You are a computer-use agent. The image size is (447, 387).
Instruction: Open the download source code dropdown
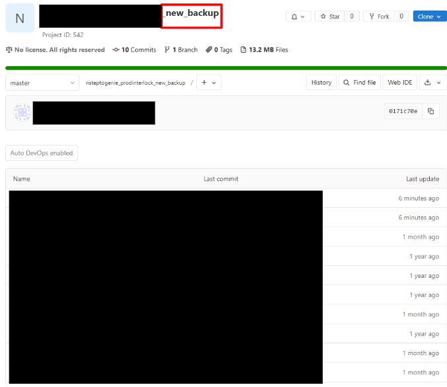pyautogui.click(x=432, y=83)
